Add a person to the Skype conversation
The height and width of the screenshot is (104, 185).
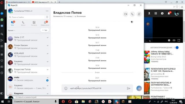pyautogui.click(x=139, y=14)
